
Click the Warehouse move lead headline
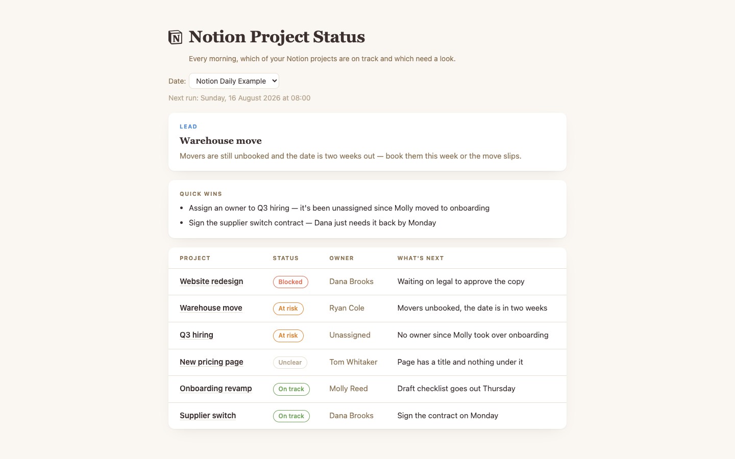[220, 141]
